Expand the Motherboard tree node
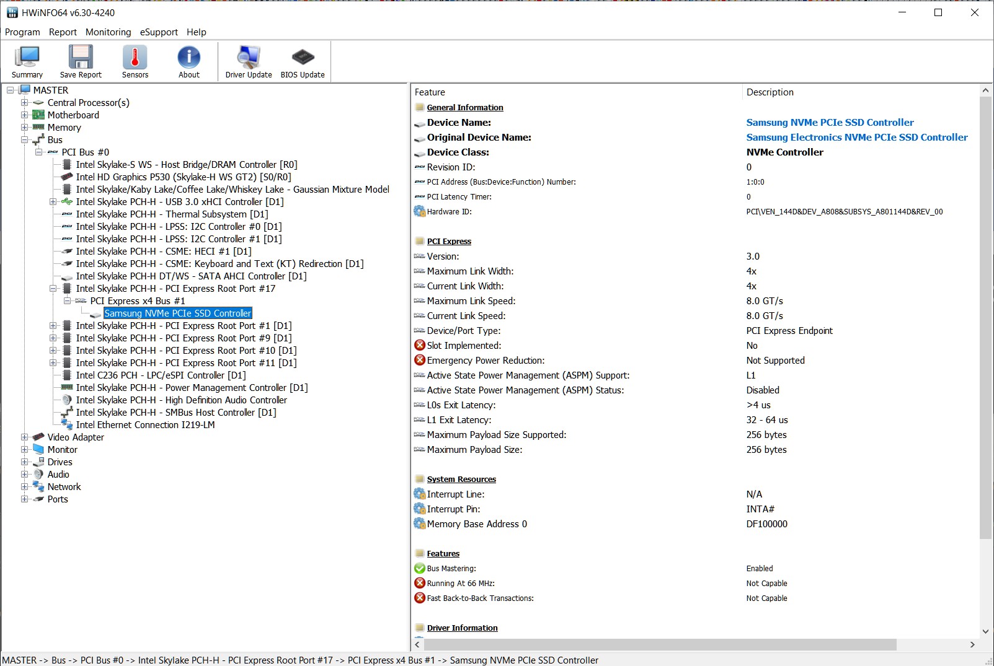 pyautogui.click(x=24, y=115)
